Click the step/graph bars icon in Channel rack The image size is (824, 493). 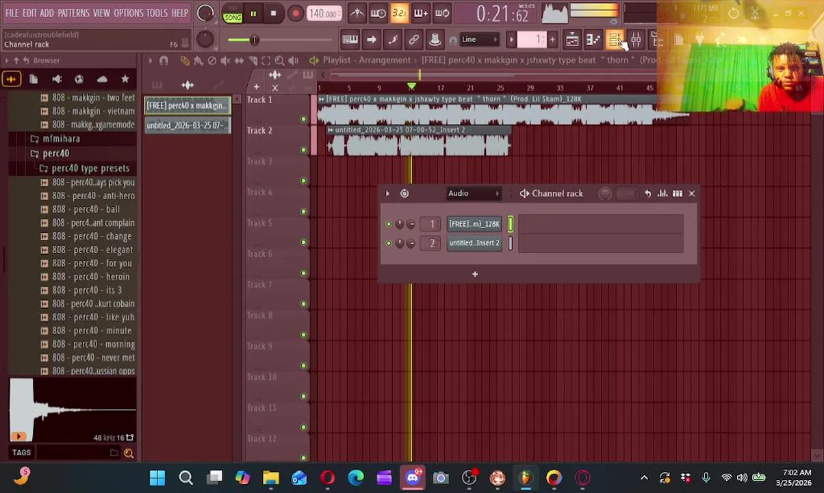677,194
